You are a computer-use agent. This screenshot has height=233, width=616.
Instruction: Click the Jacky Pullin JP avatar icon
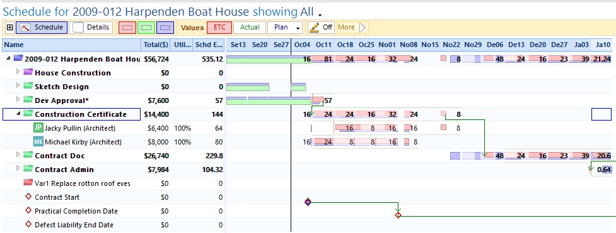click(x=38, y=127)
